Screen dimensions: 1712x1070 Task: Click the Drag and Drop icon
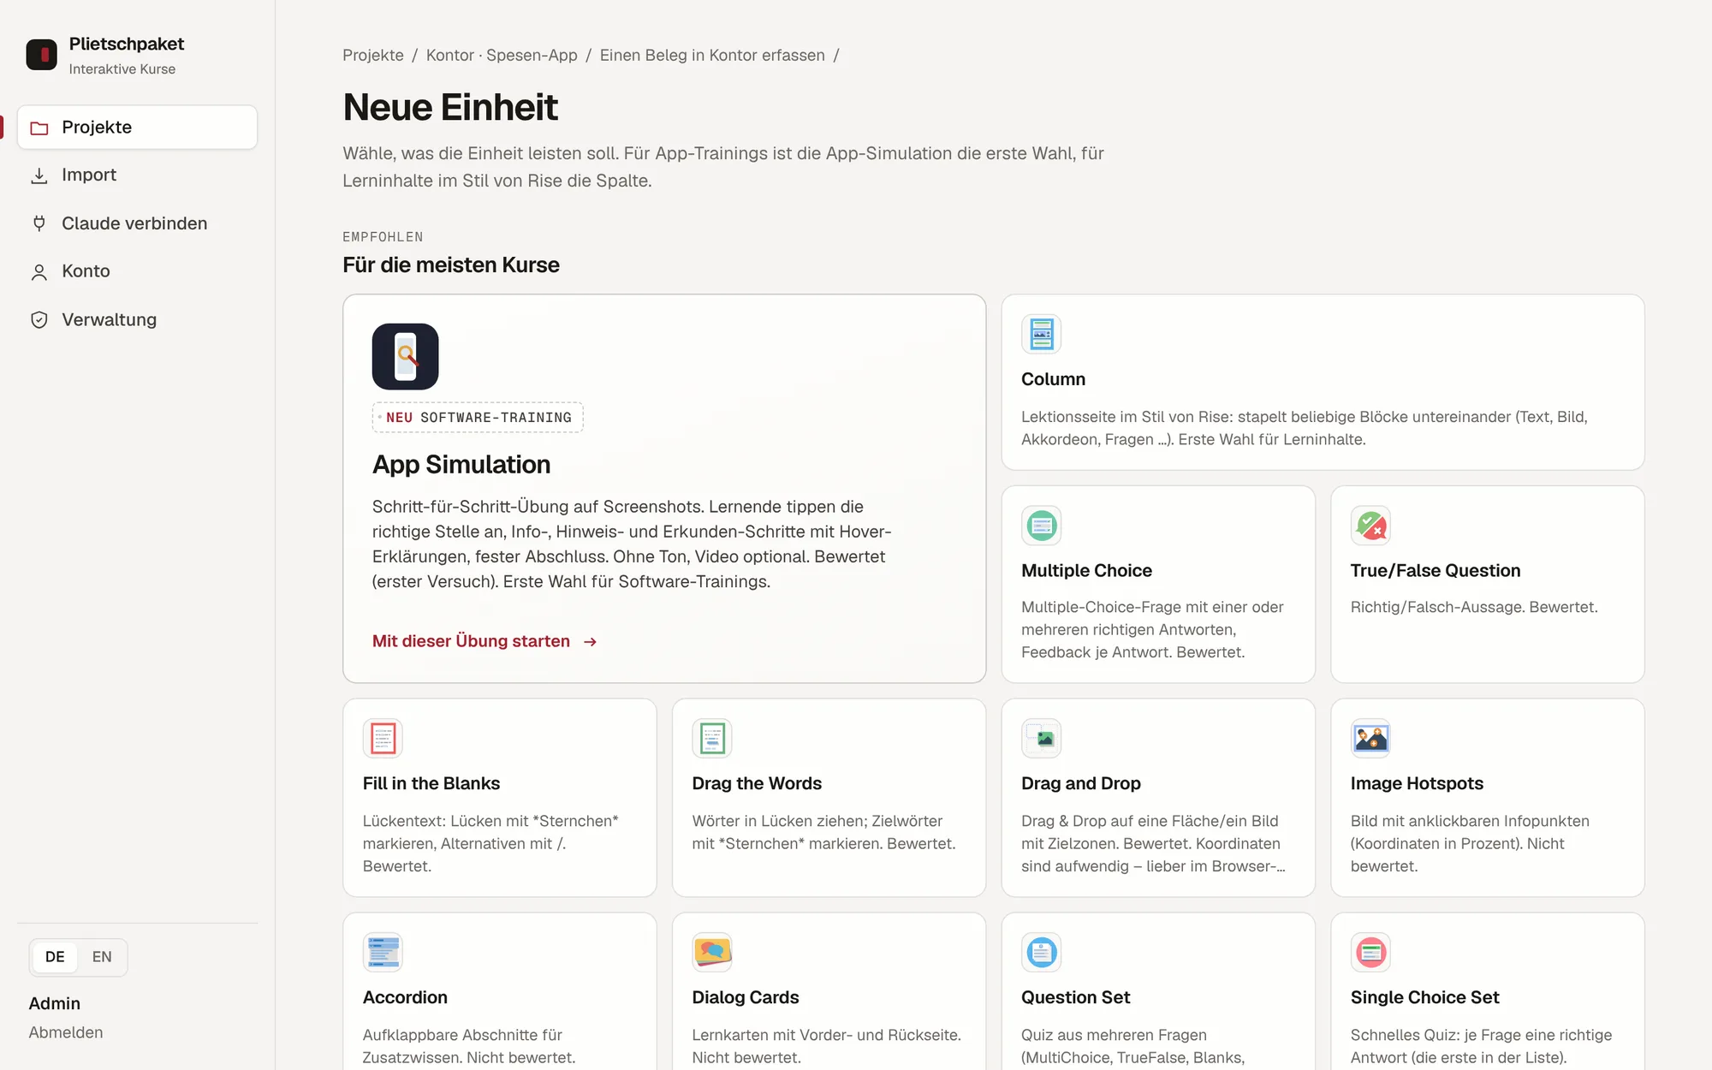pyautogui.click(x=1041, y=738)
